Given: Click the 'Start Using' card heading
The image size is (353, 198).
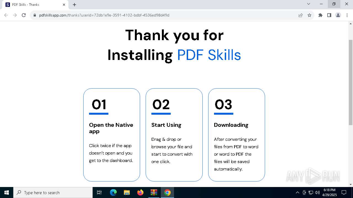Looking at the screenshot, I should 166,125.
